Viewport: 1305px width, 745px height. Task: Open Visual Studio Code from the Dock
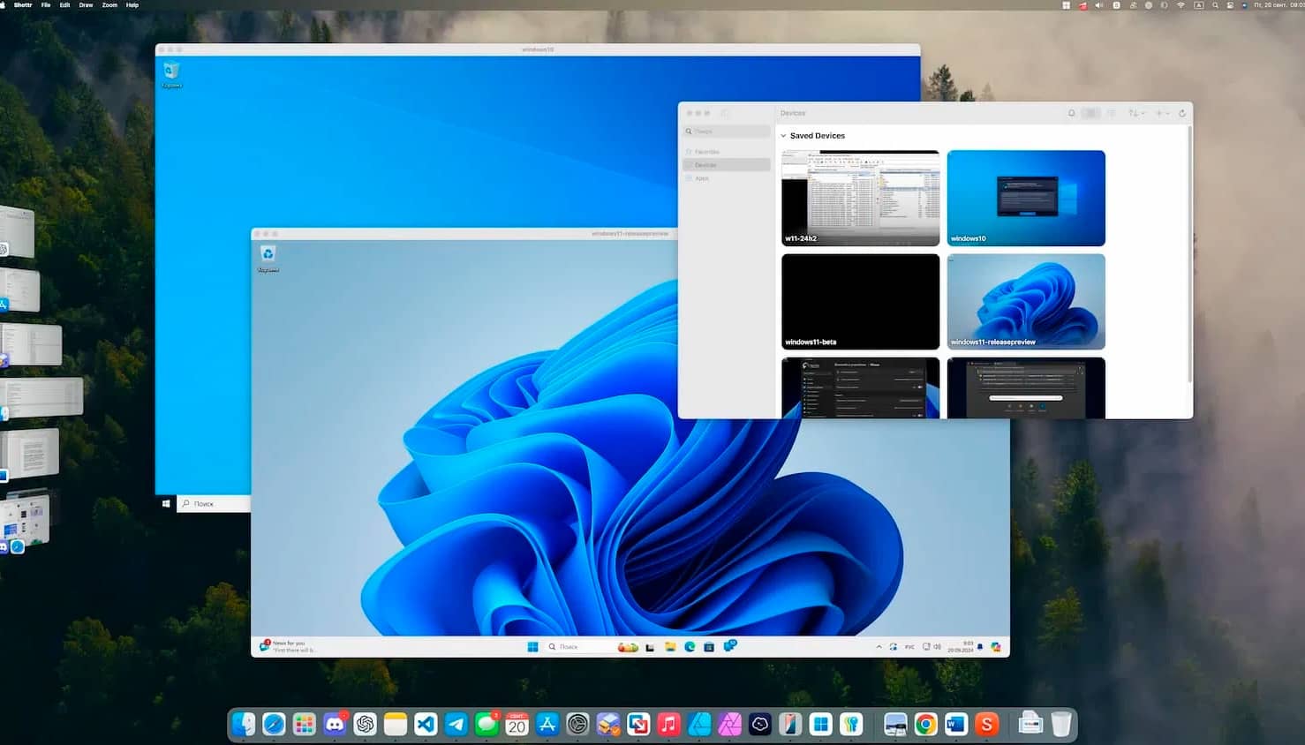pyautogui.click(x=426, y=725)
